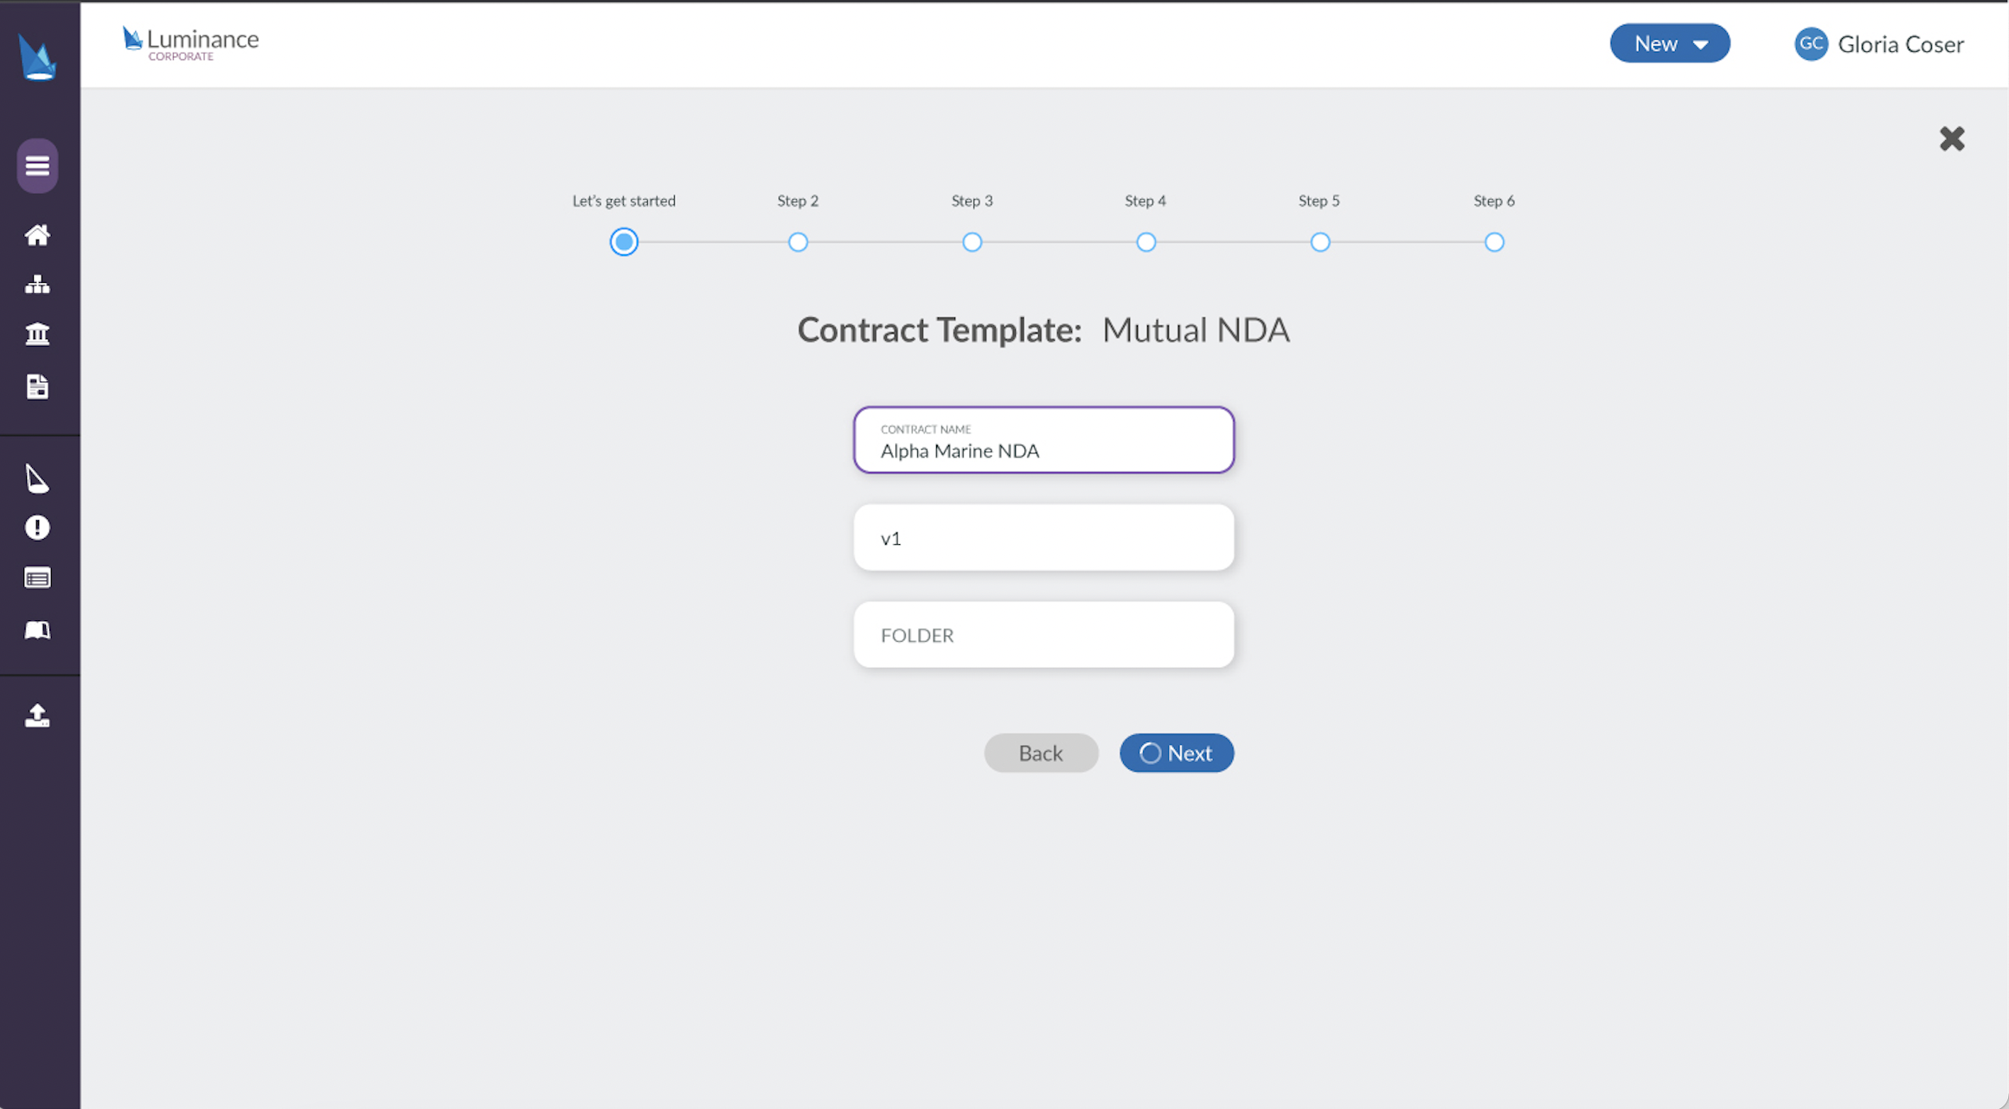Expand the New dropdown button
The height and width of the screenshot is (1109, 2009).
(1670, 43)
